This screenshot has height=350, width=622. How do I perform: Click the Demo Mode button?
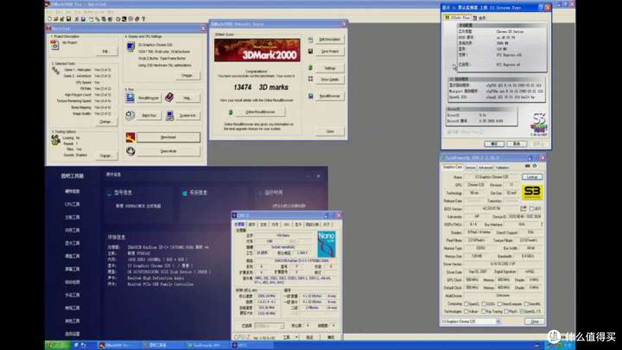(169, 151)
